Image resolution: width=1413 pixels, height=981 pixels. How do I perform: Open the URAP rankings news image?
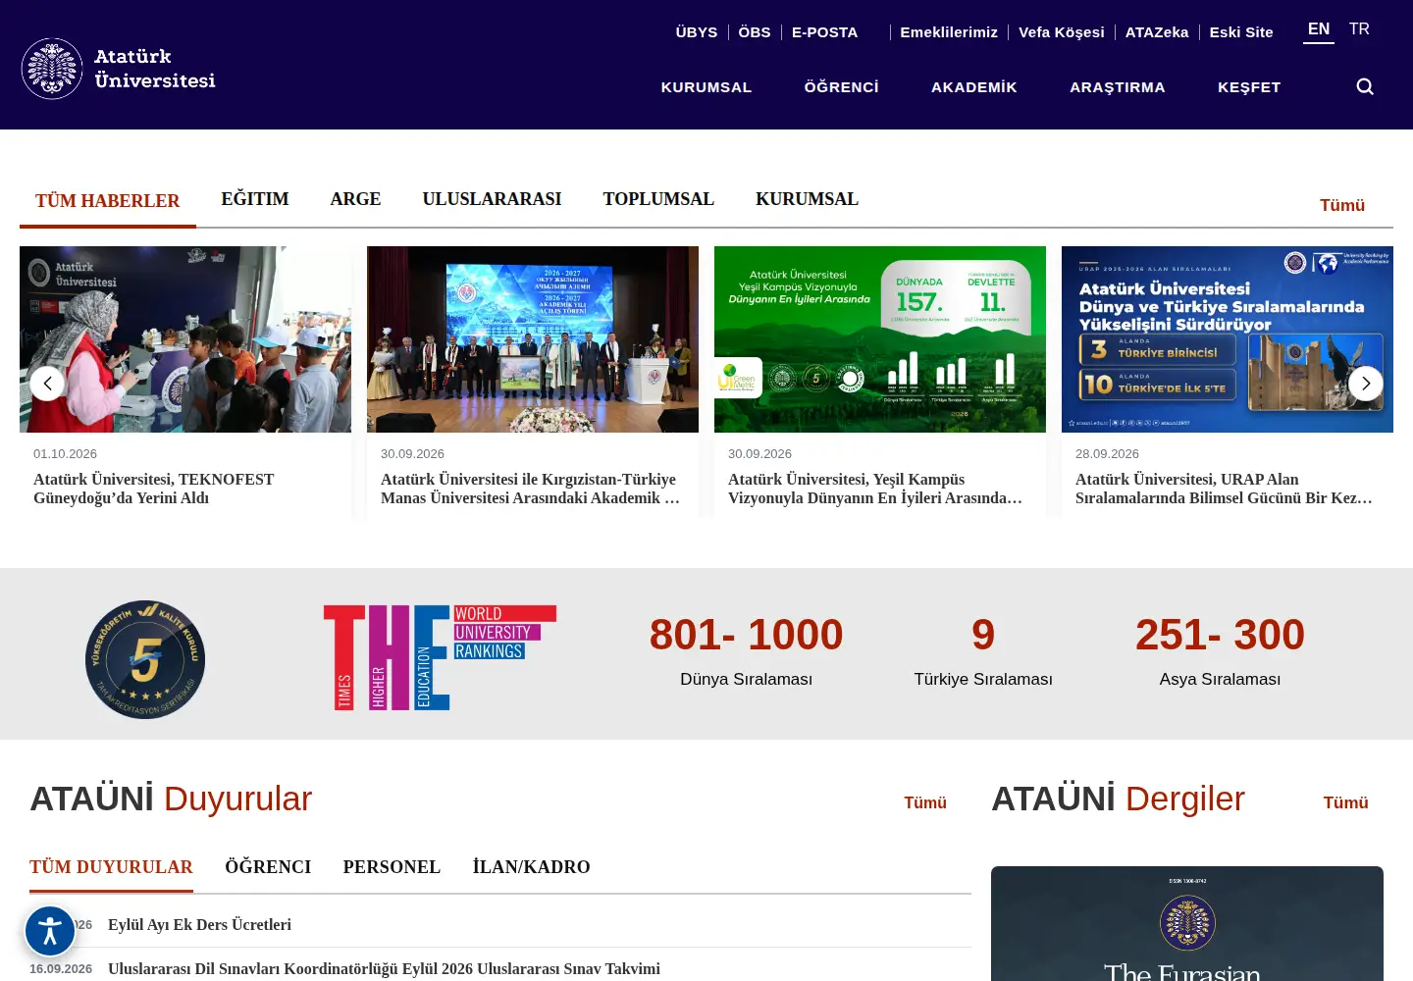(1228, 339)
